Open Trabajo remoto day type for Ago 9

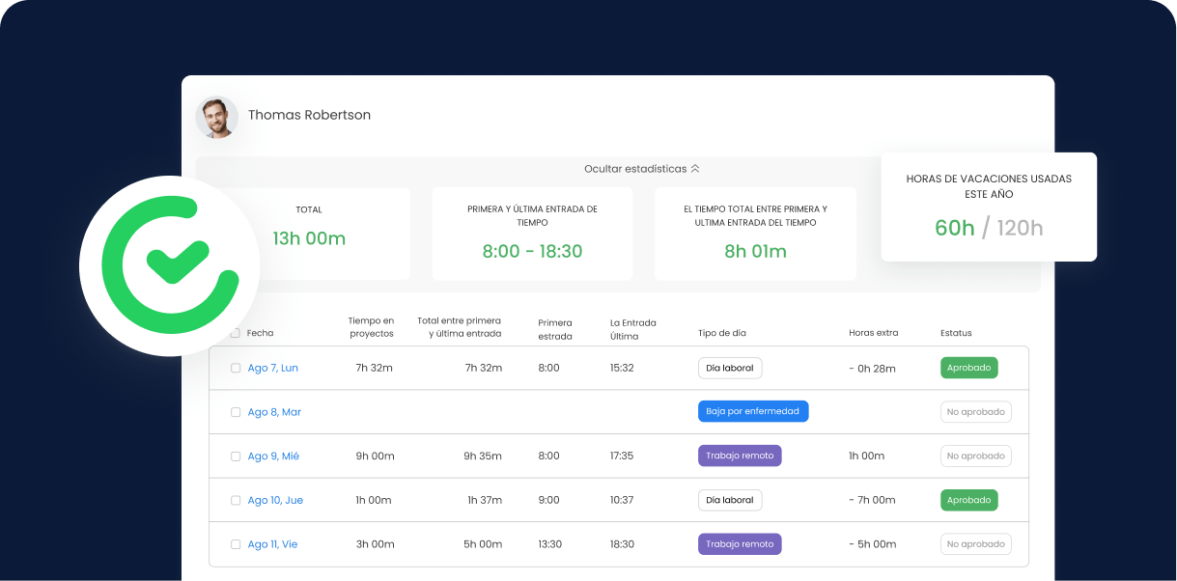click(x=740, y=456)
